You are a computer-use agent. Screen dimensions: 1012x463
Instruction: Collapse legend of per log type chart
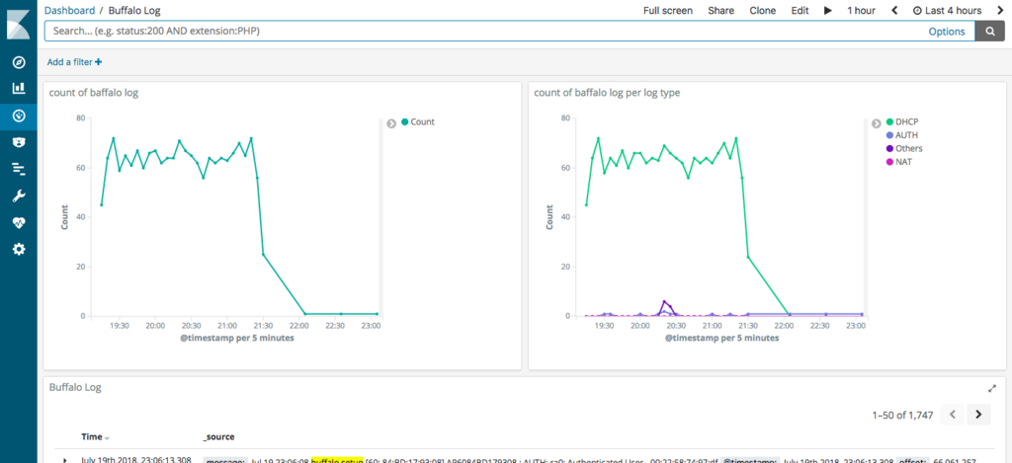pyautogui.click(x=876, y=123)
